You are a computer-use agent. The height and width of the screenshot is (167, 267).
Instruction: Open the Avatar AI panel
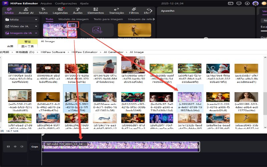tap(26, 11)
